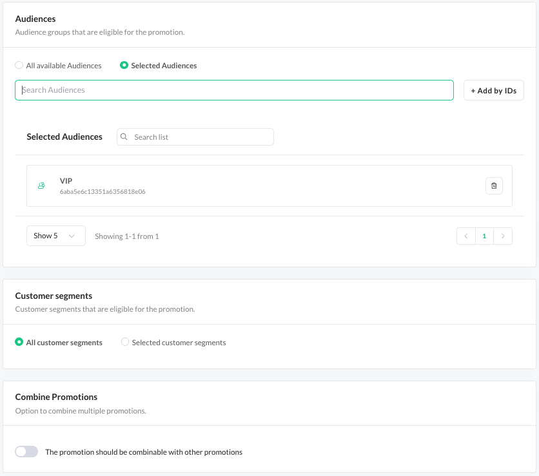Click 'Option to combine multiple promotions' text
This screenshot has height=476, width=539.
coord(81,411)
